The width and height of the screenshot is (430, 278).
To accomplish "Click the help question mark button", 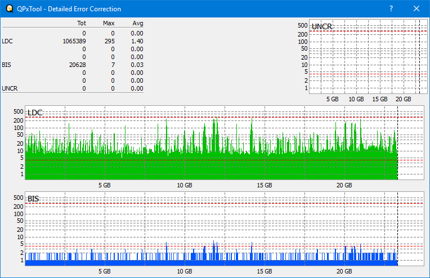I will pos(391,9).
